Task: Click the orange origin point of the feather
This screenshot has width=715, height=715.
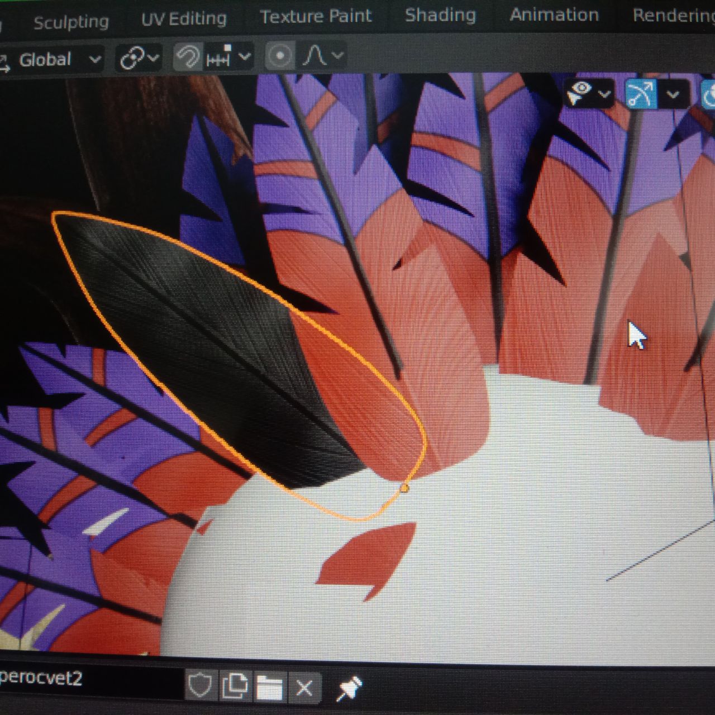Action: pos(404,489)
